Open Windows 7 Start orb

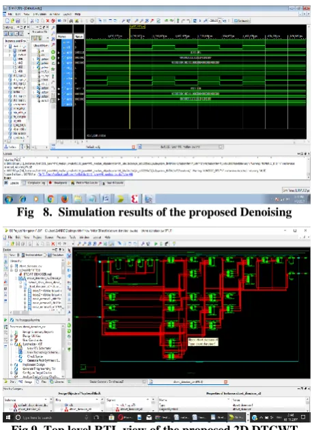(8, 199)
